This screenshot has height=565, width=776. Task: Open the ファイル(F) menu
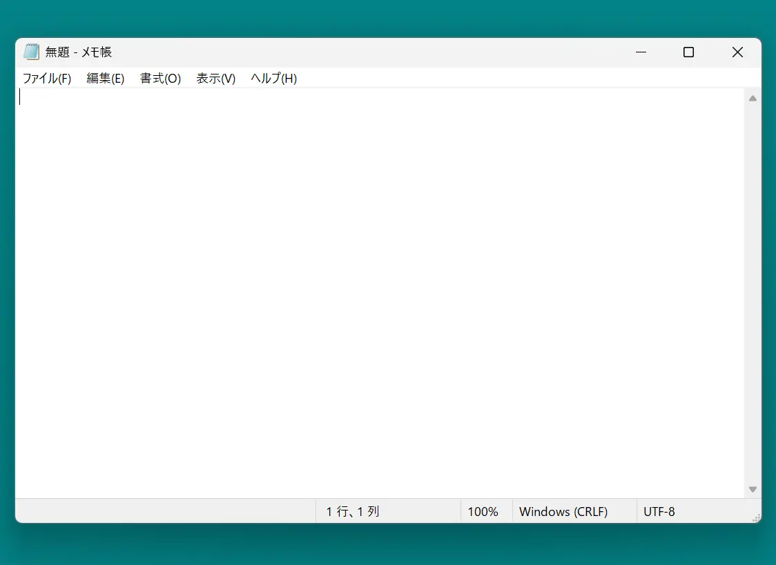(x=46, y=78)
